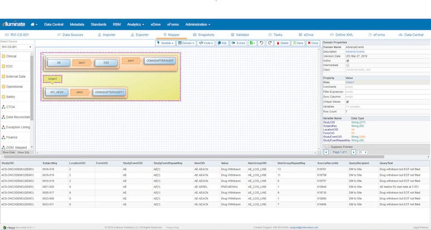Open the Domain dropdown
This screenshot has width=431, height=230.
(186, 43)
